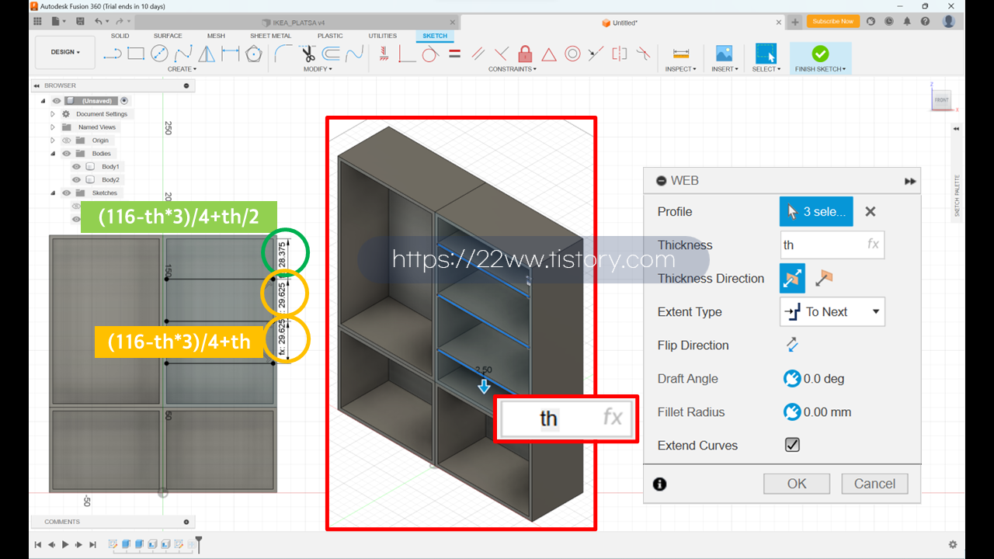
Task: Select the Fit Point Spline tool
Action: point(183,54)
